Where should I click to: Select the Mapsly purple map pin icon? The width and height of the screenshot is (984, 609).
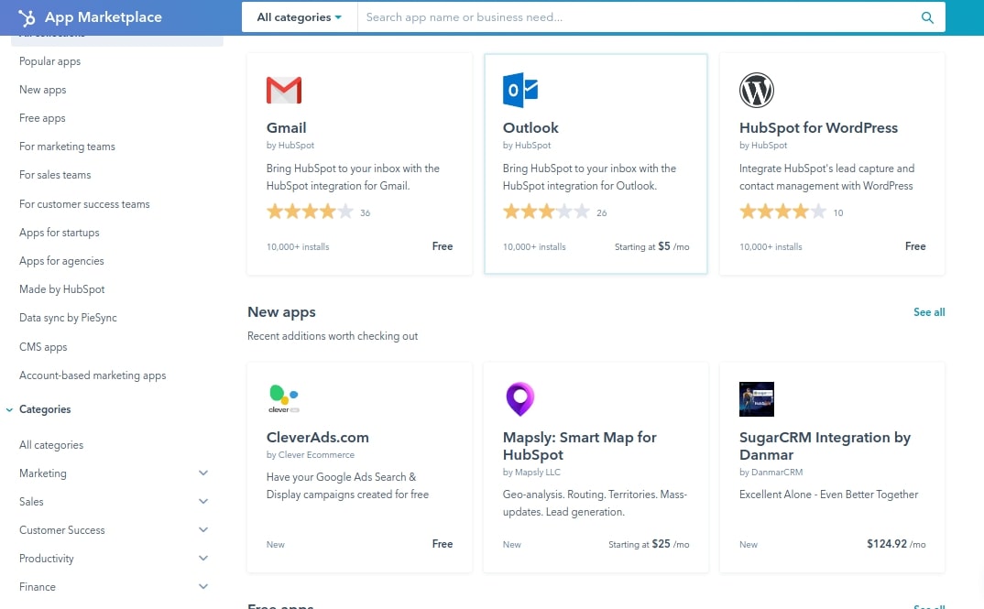click(520, 399)
